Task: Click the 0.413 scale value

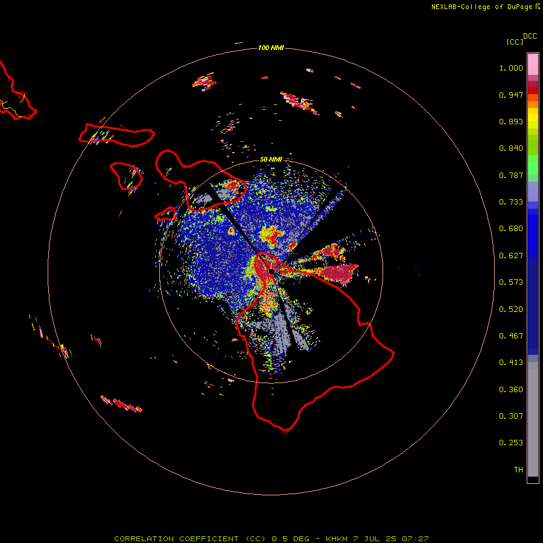Action: coord(511,363)
